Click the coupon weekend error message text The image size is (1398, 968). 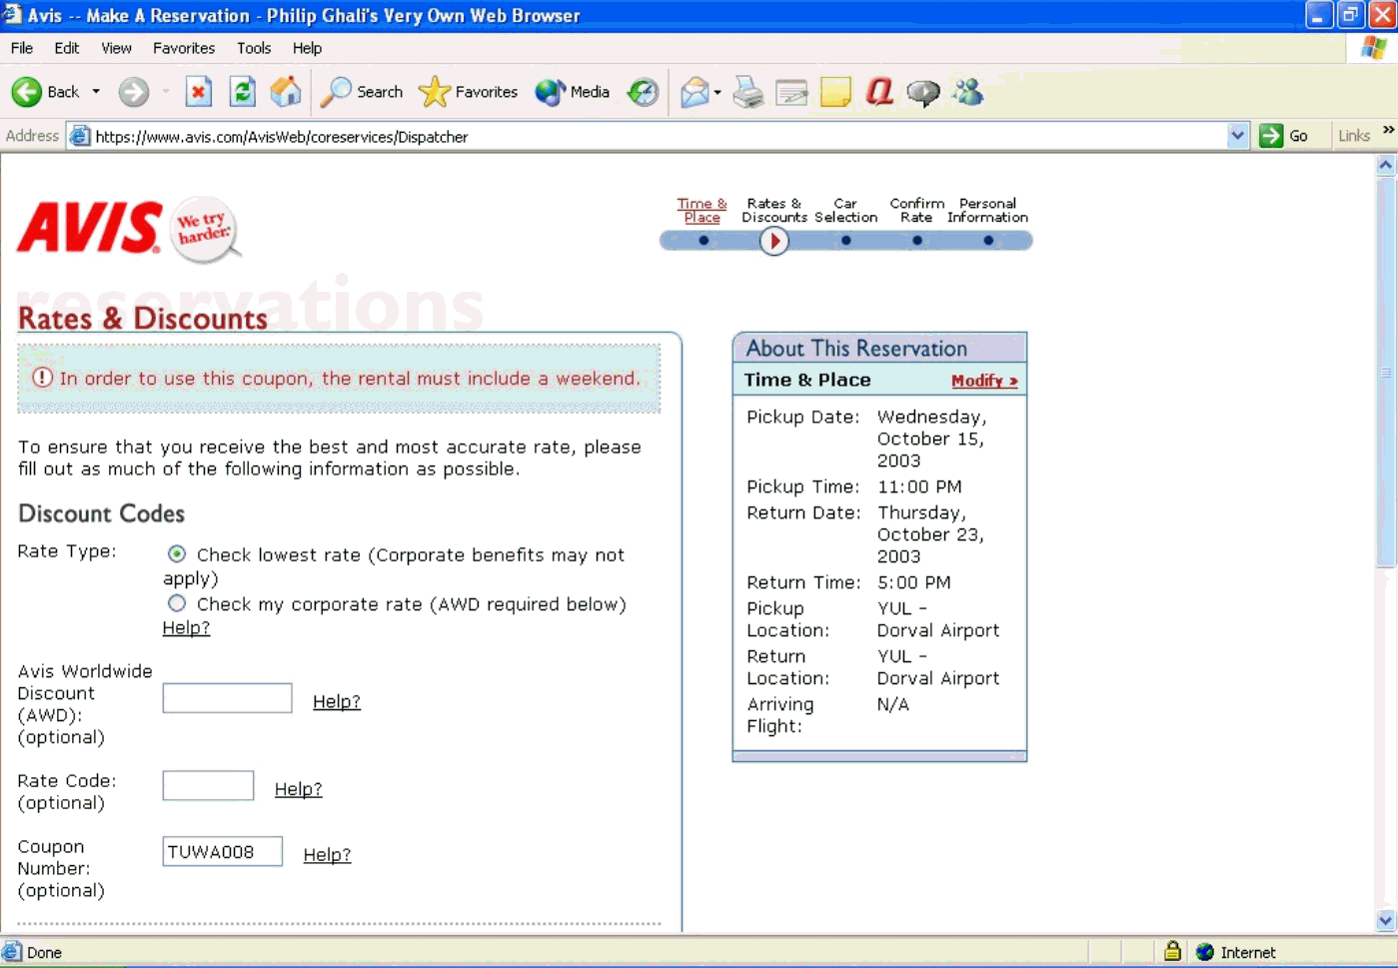point(350,379)
